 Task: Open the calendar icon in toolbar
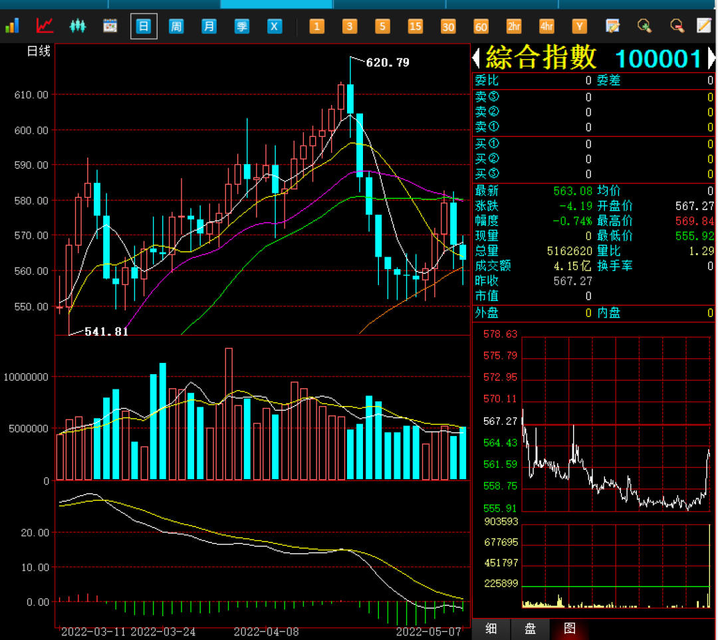pyautogui.click(x=110, y=26)
